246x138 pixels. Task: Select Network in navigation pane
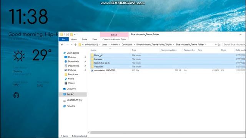pyautogui.click(x=71, y=106)
